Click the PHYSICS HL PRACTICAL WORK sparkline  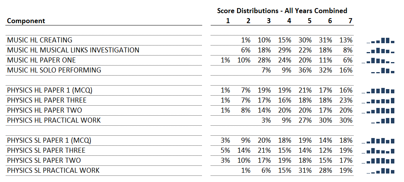(383, 120)
